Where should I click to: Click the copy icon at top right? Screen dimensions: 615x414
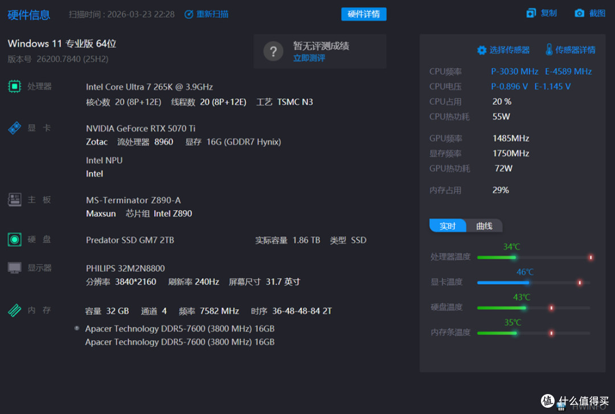point(531,13)
